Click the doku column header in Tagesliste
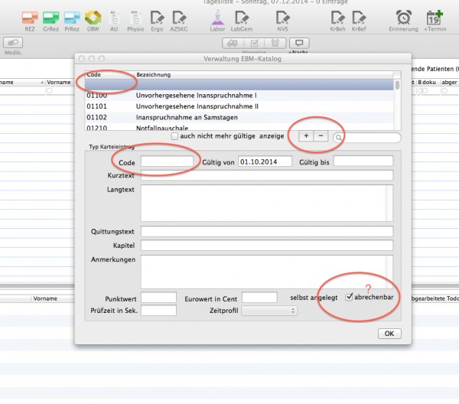Screen dimensions: 459x404 tap(429, 83)
